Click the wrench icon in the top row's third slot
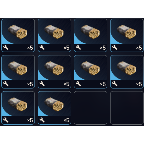This screenshot has height=144, width=144. coord(78,47)
